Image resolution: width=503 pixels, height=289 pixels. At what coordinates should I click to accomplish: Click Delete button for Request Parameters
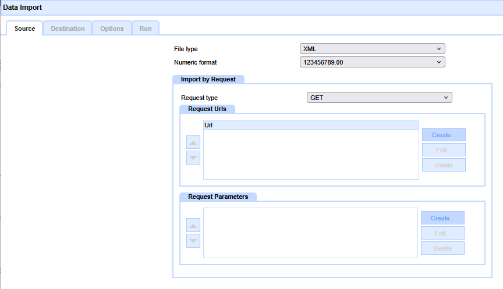click(442, 248)
